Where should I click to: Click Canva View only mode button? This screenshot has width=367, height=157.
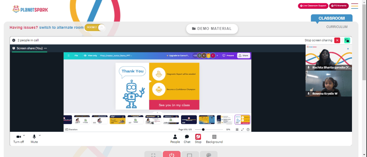pos(90,55)
